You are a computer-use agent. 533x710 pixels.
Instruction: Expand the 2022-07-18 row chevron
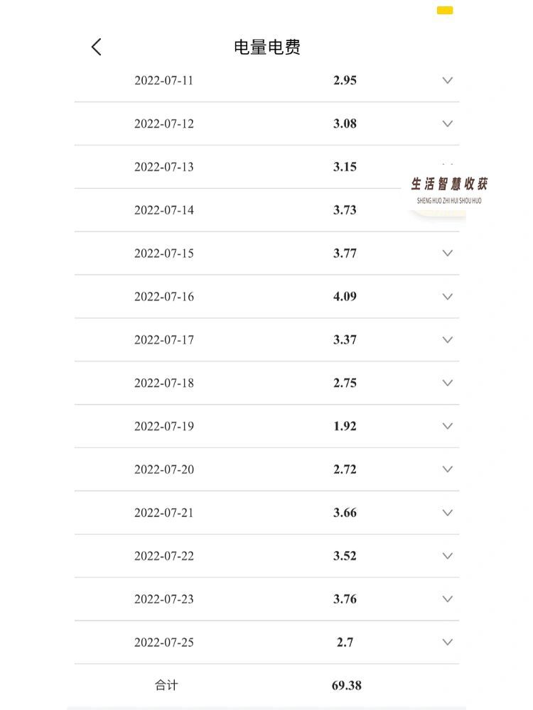(448, 383)
